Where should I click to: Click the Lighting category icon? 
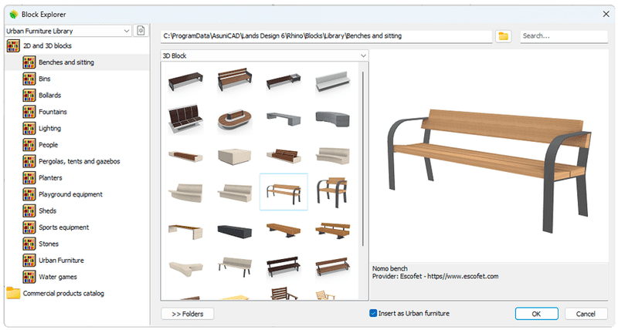pos(30,128)
